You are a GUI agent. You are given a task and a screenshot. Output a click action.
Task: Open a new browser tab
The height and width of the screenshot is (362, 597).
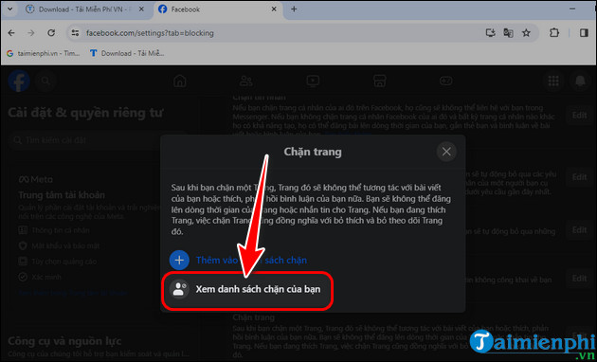point(294,9)
